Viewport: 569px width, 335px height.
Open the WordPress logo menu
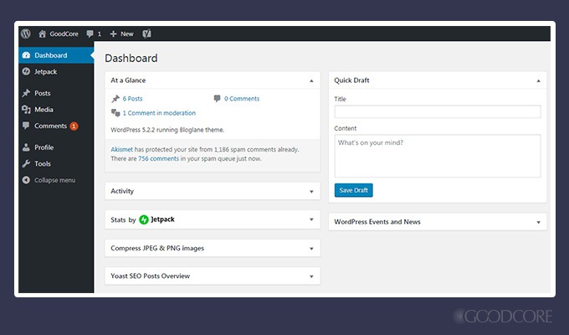25,33
